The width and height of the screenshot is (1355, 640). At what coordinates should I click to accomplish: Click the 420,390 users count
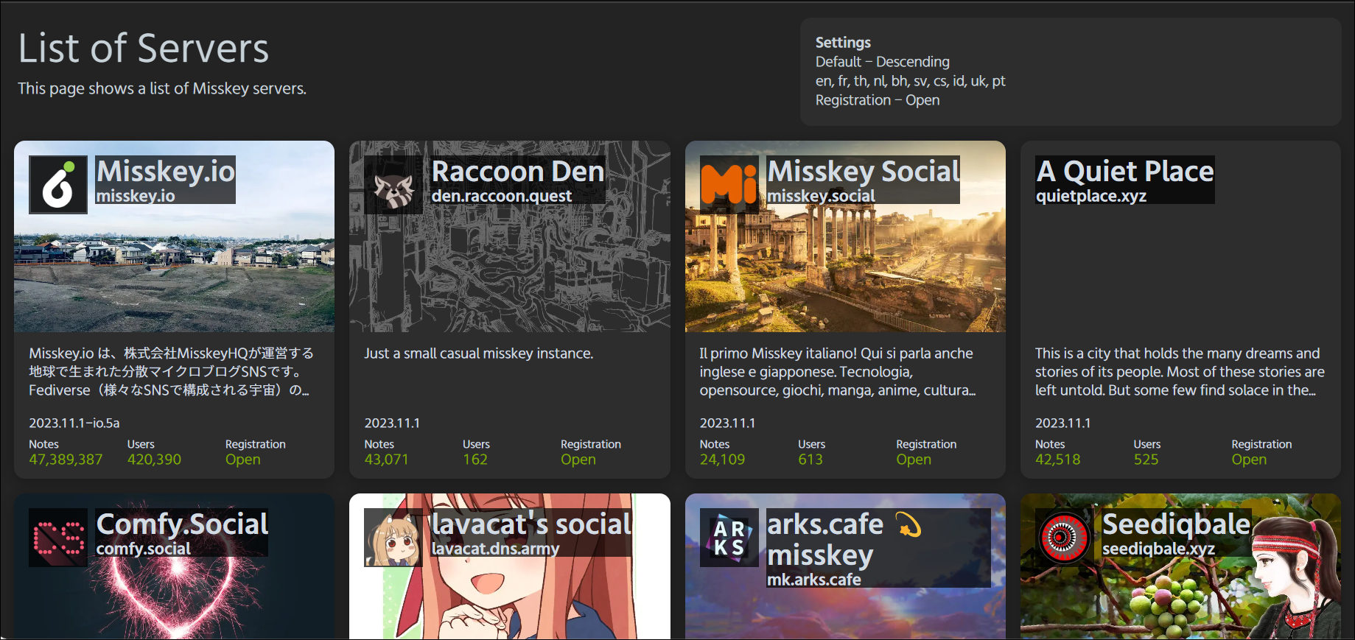[x=154, y=460]
